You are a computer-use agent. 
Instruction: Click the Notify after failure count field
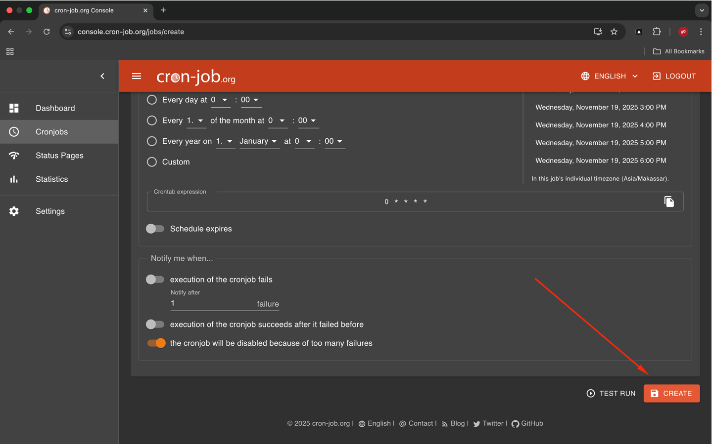(x=212, y=304)
